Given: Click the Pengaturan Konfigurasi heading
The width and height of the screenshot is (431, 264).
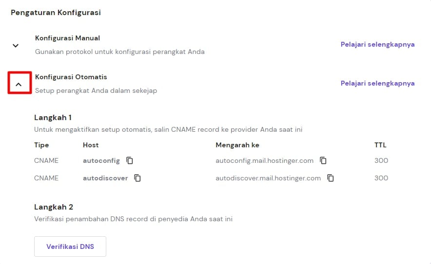Looking at the screenshot, I should click(x=56, y=13).
